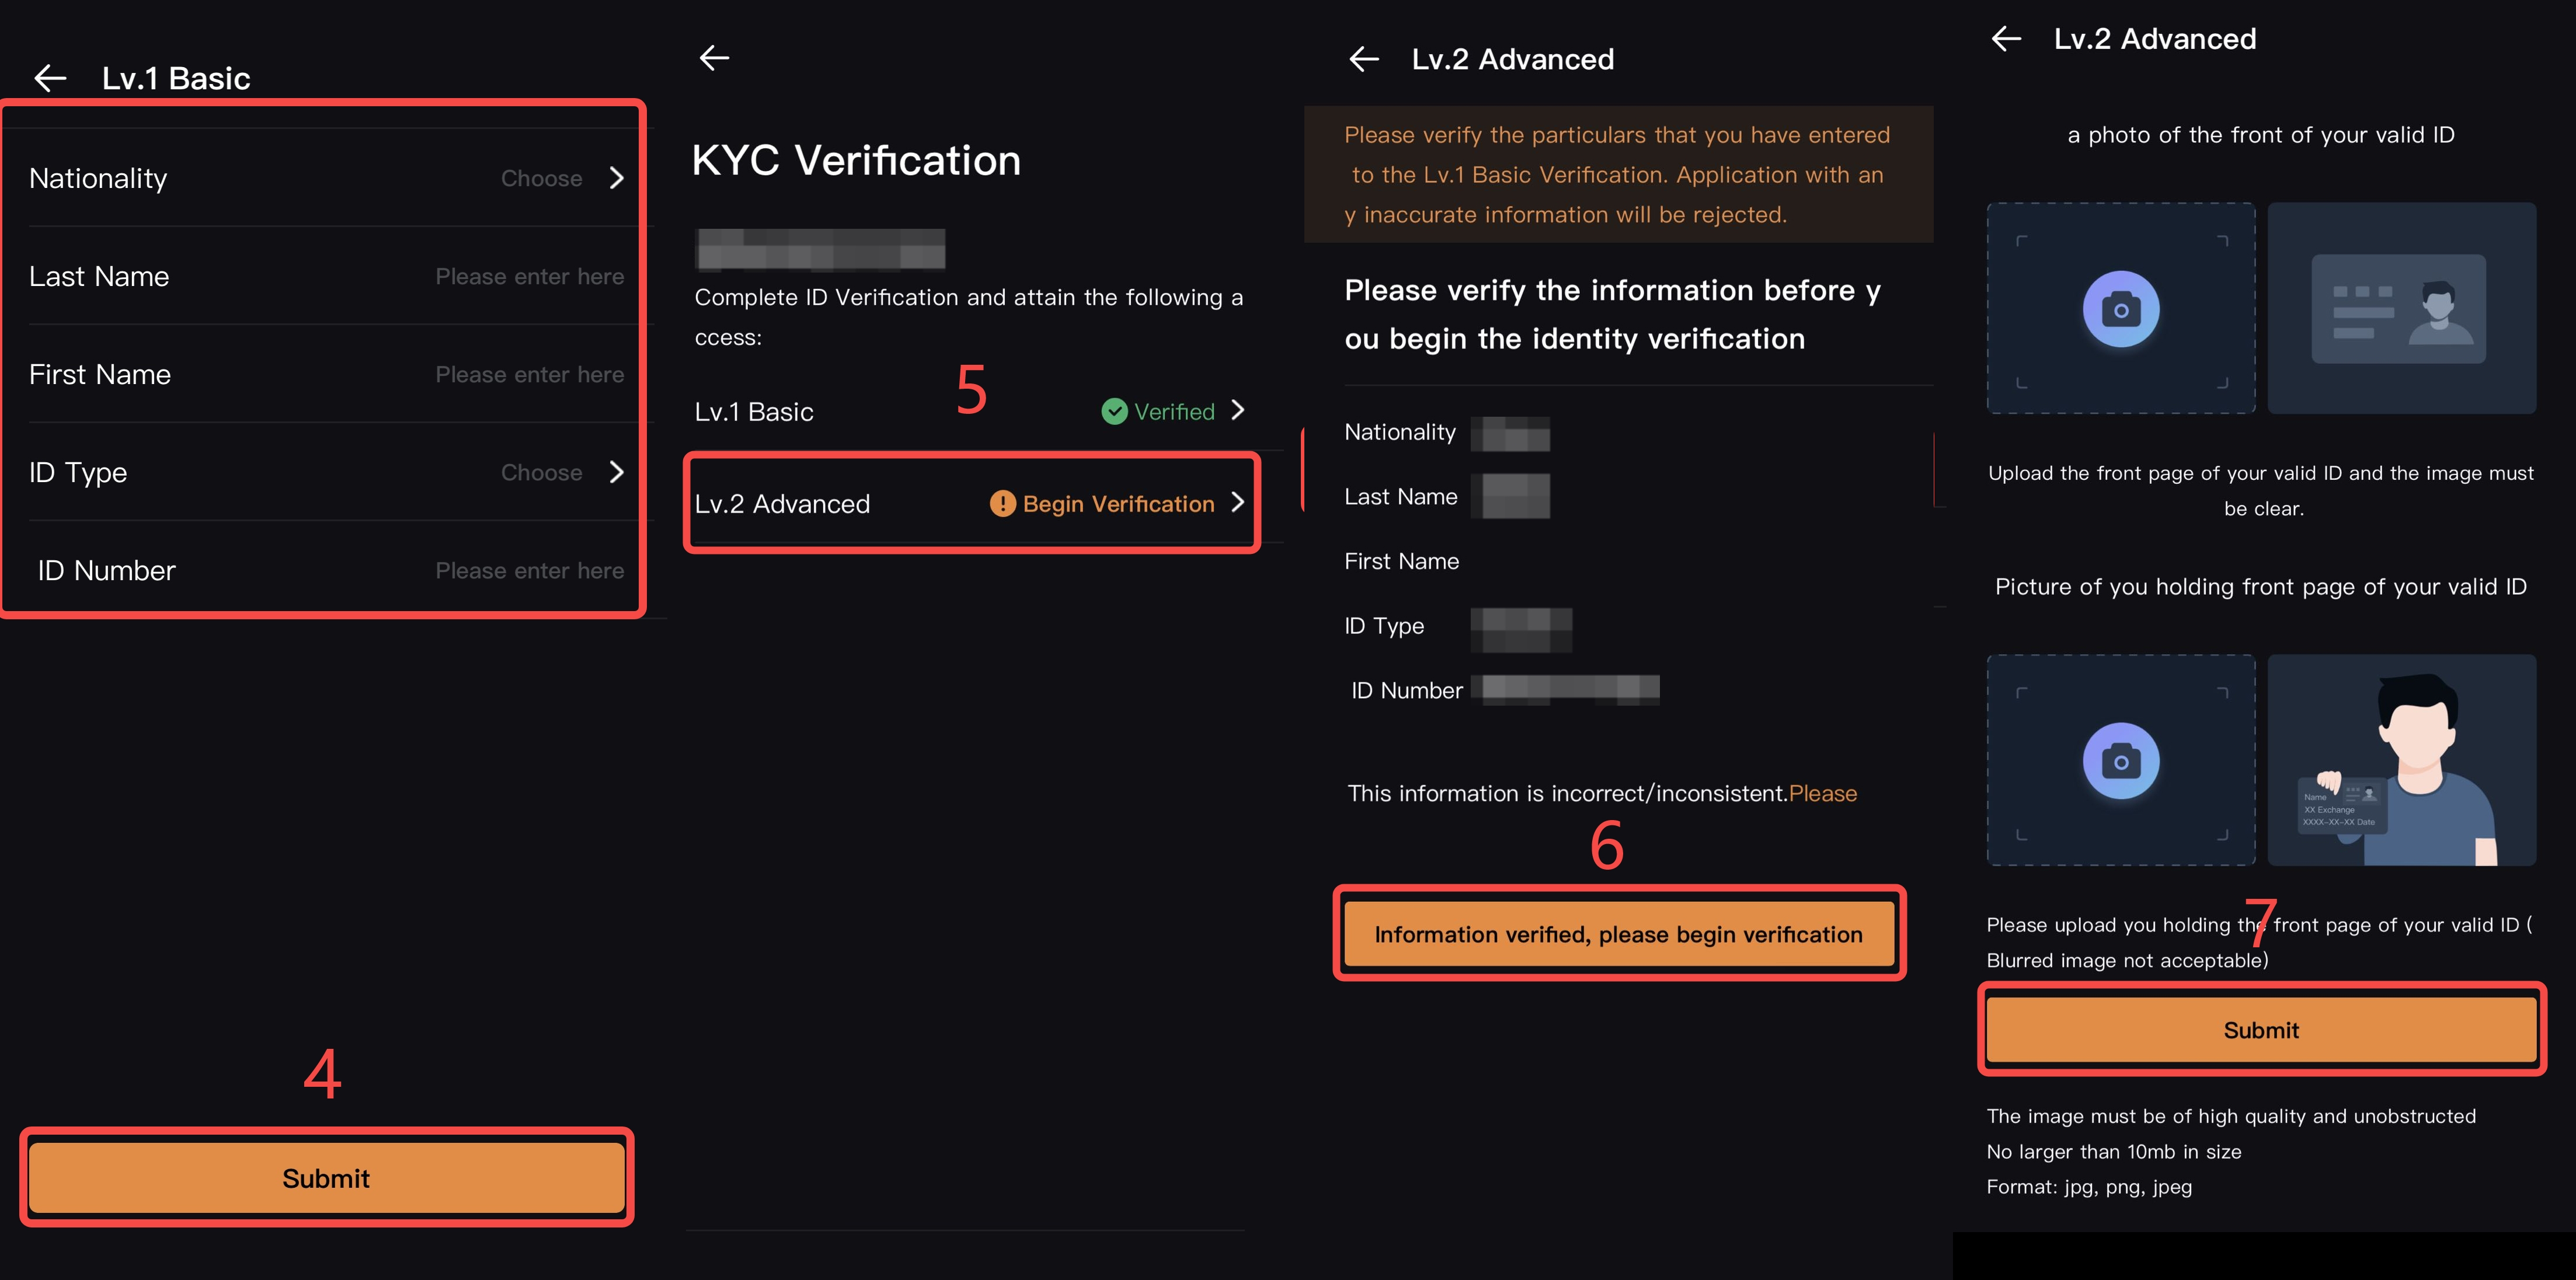Submit the Lv.2 Advanced photo uploads
The width and height of the screenshot is (2576, 1280).
[2261, 1030]
